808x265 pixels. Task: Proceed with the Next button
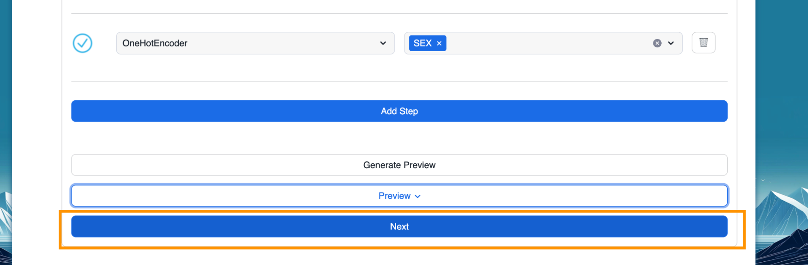399,227
